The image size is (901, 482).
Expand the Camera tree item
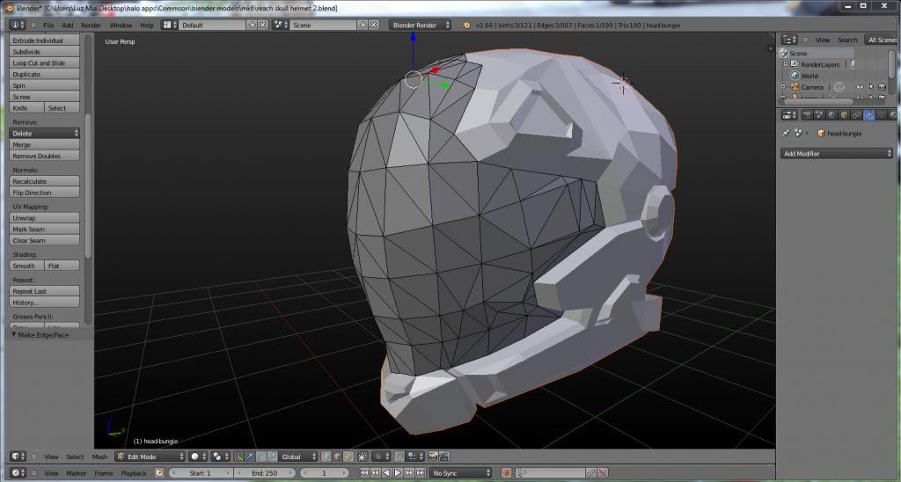click(x=782, y=87)
